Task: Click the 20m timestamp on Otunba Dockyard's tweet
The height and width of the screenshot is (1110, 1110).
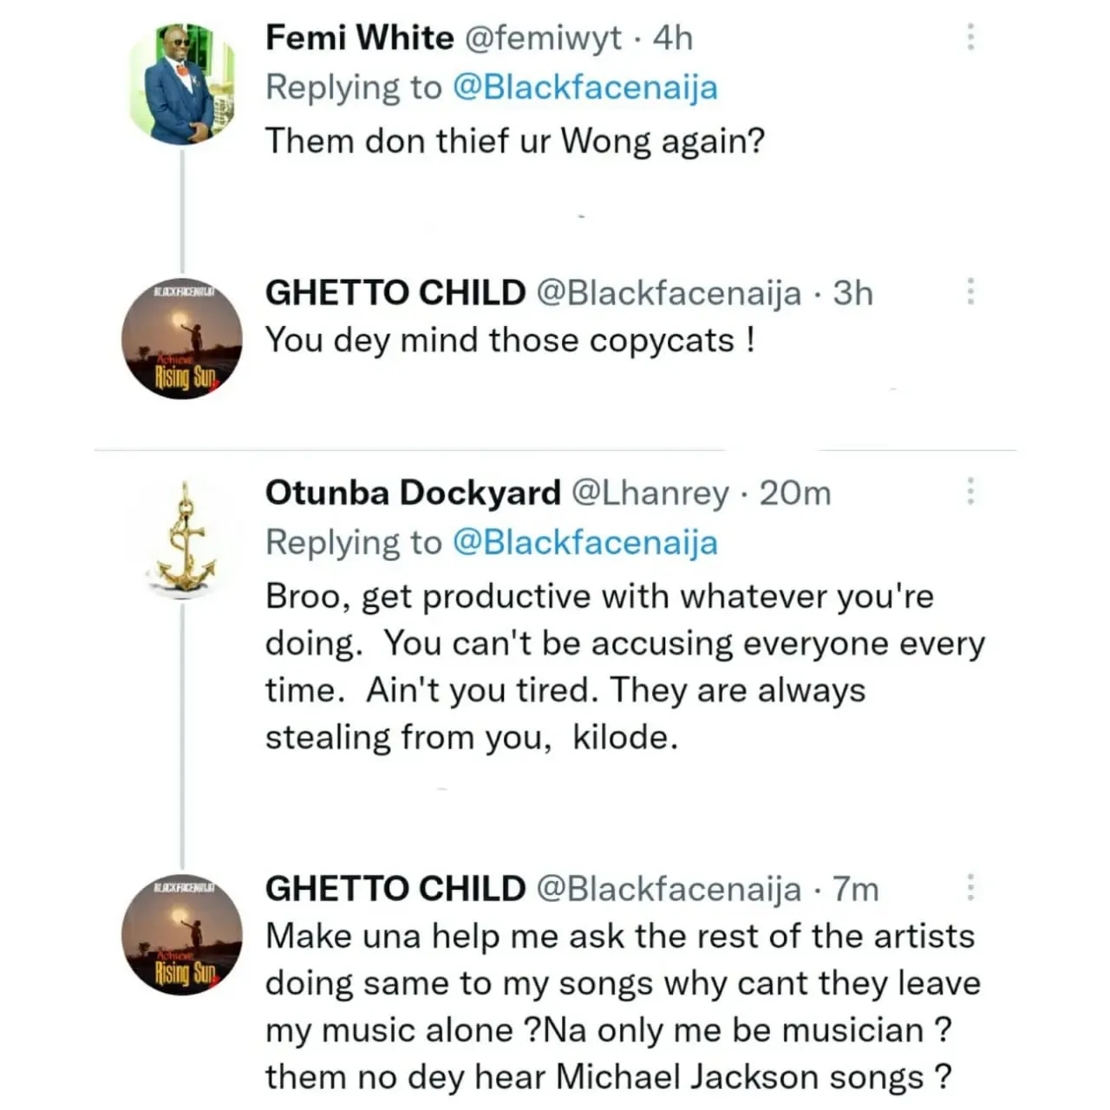Action: click(795, 493)
